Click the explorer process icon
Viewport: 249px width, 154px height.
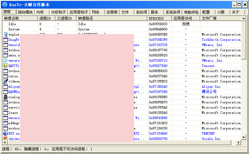[x=6, y=34]
